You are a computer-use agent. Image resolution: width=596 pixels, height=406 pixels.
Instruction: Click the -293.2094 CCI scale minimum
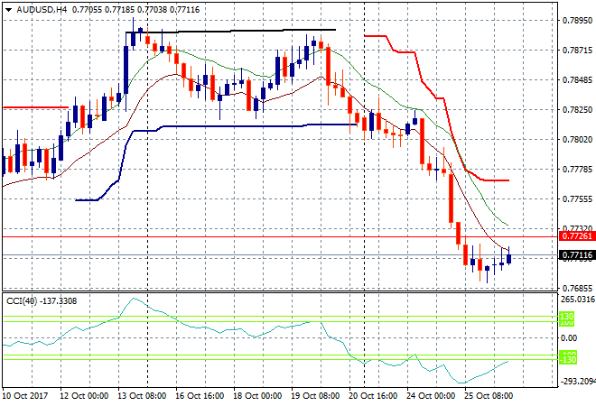[x=577, y=382]
